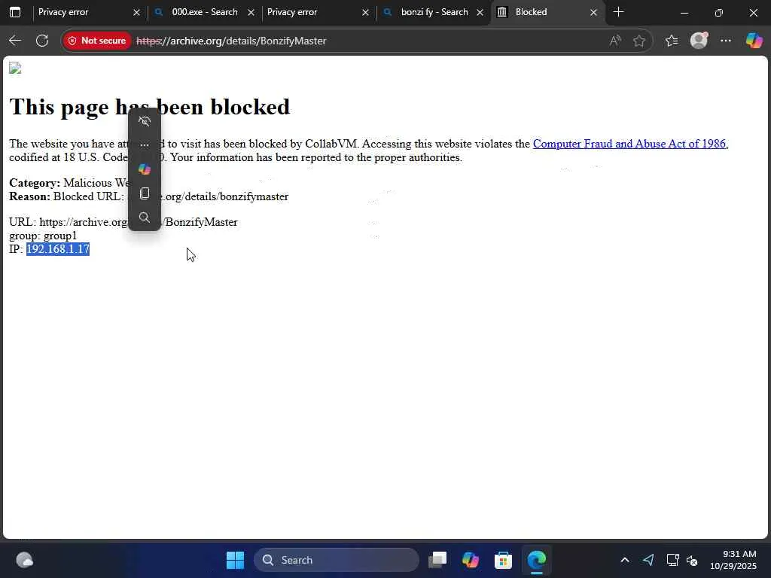Viewport: 771px width, 578px height.
Task: Close the first Privacy error tab
Action: (x=137, y=12)
